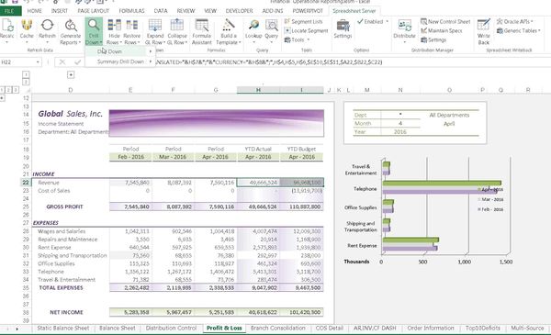
Task: Switch to the Balance Sheet tab
Action: [117, 328]
